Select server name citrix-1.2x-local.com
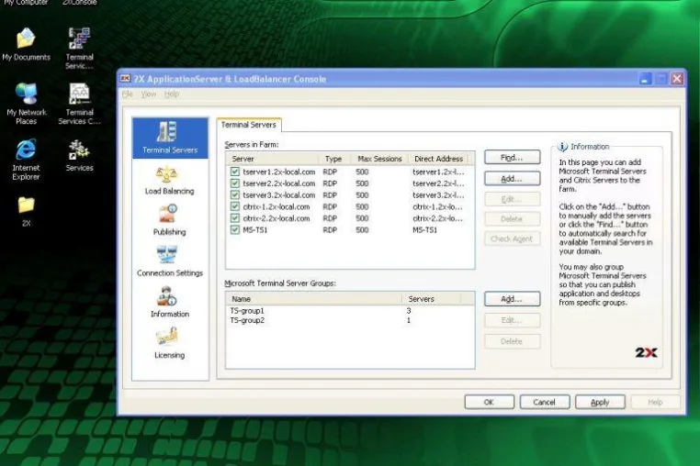Viewport: 700px width, 466px height. click(277, 206)
